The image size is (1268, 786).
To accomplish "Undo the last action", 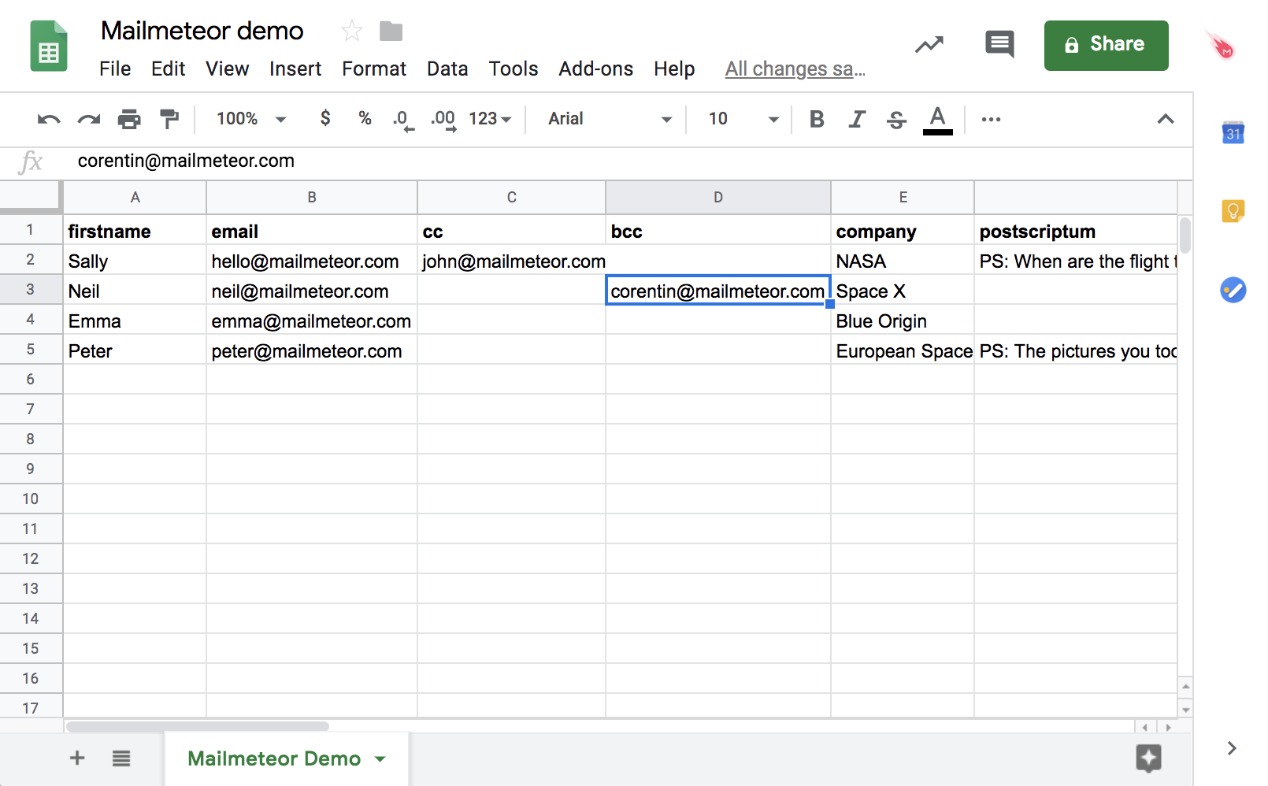I will coord(49,119).
